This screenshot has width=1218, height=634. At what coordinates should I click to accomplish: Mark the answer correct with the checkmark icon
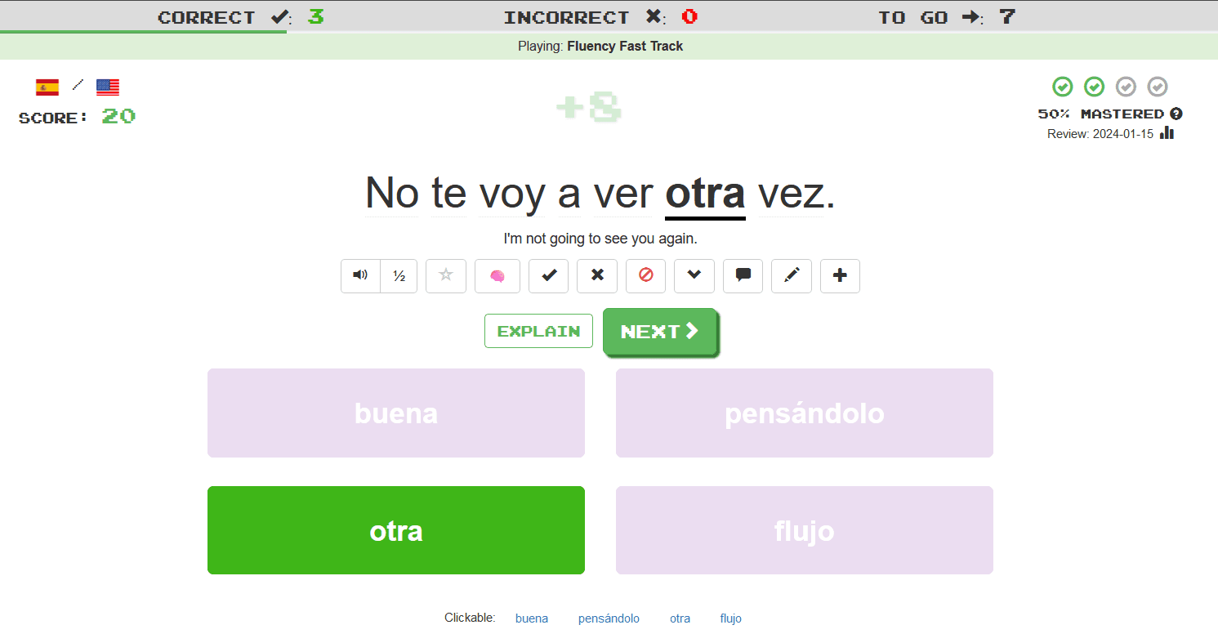[x=547, y=276]
